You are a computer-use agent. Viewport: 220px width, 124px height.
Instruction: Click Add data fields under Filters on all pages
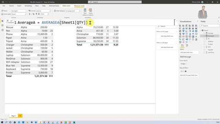(167, 48)
